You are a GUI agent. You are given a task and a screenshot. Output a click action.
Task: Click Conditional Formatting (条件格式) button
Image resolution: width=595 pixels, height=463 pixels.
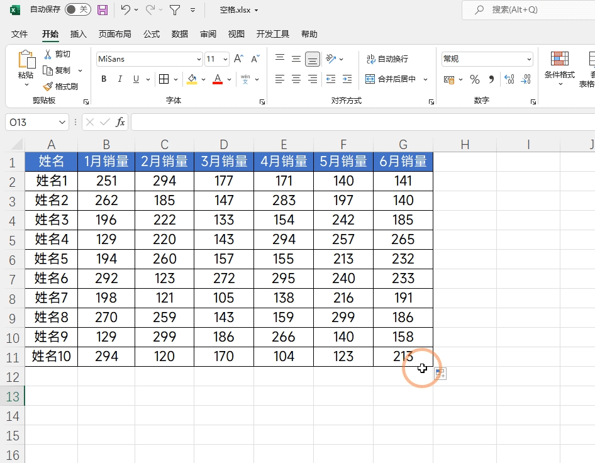(x=559, y=68)
